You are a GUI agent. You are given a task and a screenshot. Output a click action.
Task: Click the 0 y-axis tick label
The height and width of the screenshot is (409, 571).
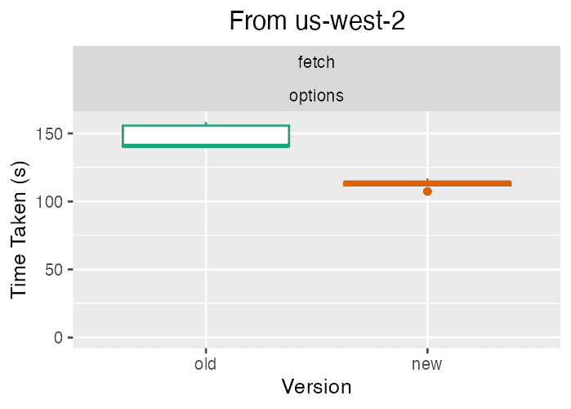58,338
